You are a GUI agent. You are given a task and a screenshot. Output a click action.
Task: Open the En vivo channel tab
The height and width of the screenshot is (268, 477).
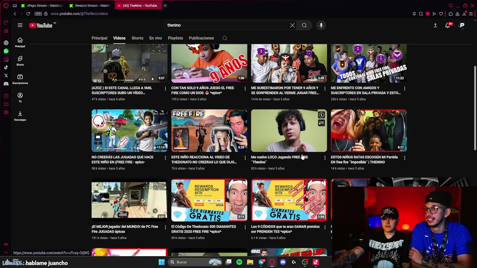(x=155, y=38)
